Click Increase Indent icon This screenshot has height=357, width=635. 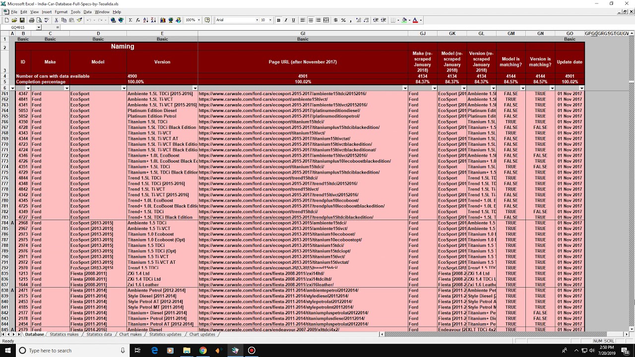point(383,20)
